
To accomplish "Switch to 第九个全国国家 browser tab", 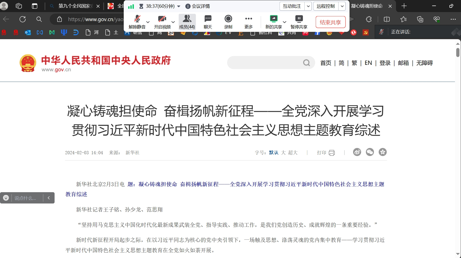I will (75, 6).
